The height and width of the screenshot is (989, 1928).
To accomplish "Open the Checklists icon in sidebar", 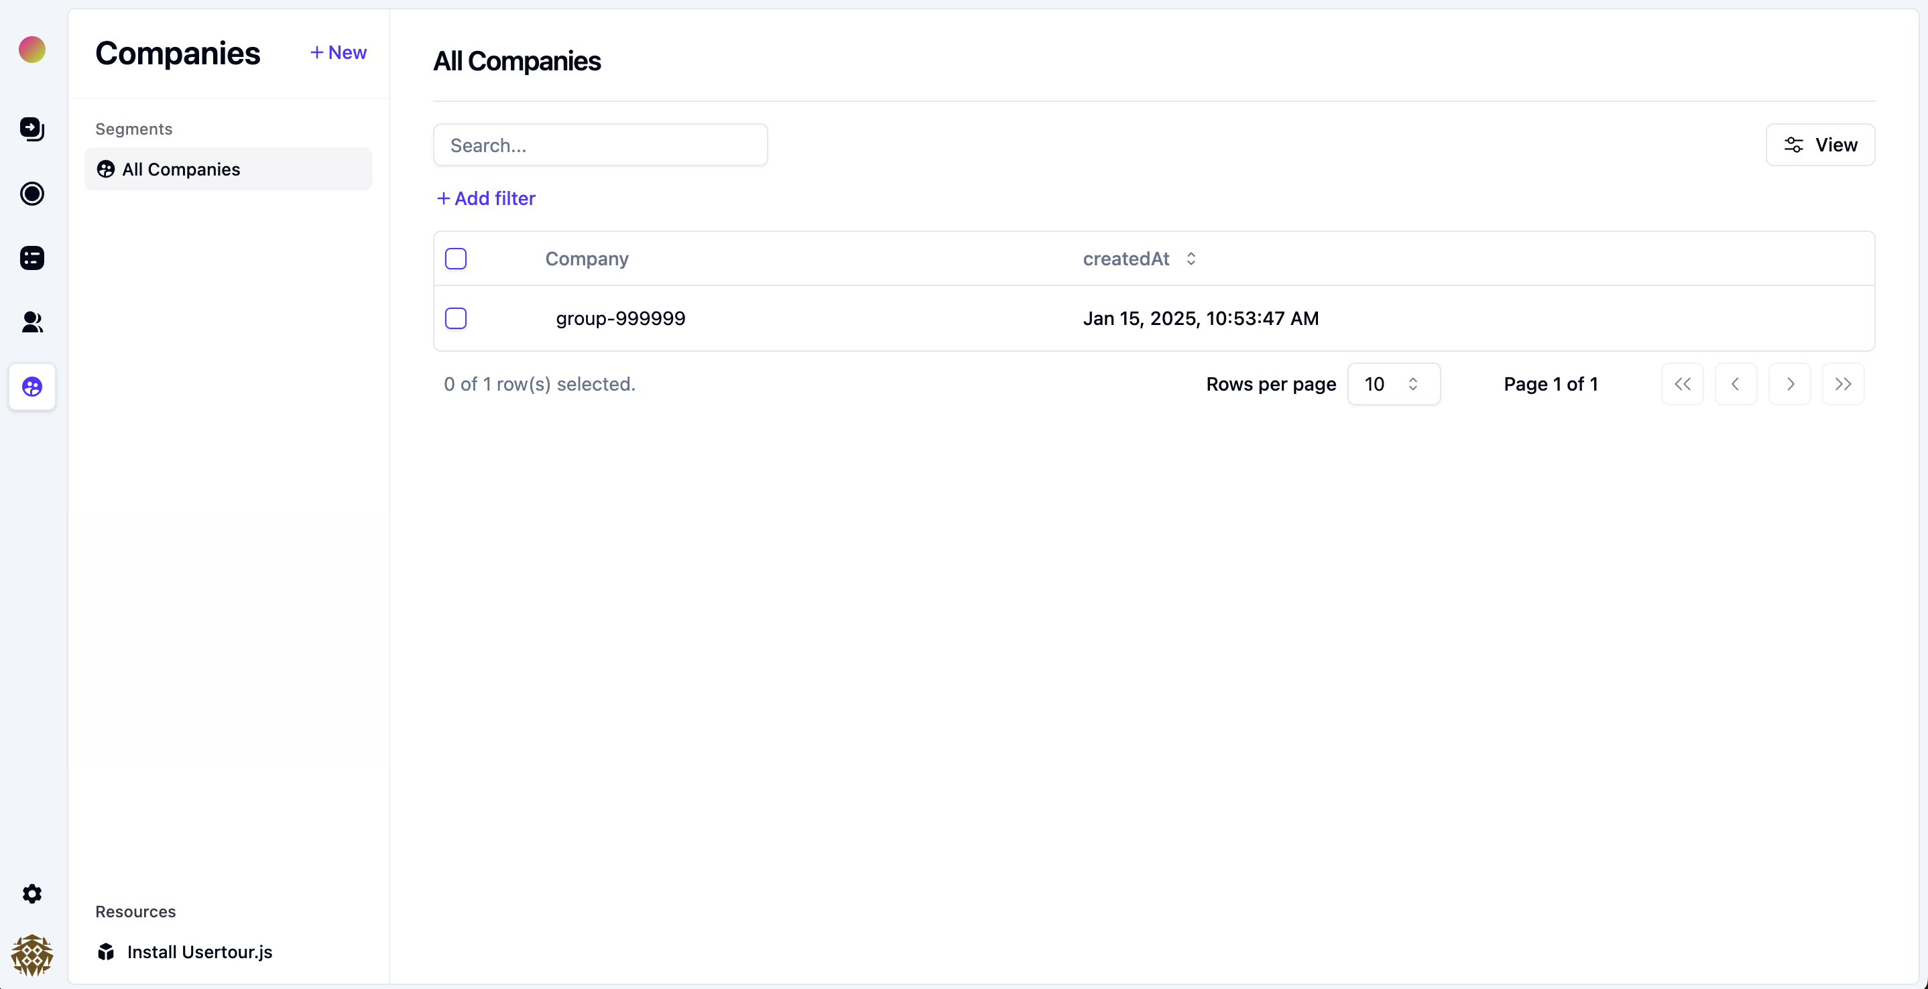I will pos(32,258).
